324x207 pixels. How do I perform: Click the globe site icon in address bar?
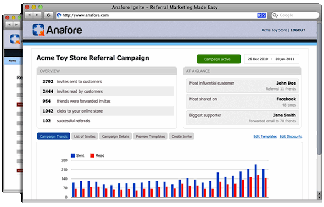59,15
